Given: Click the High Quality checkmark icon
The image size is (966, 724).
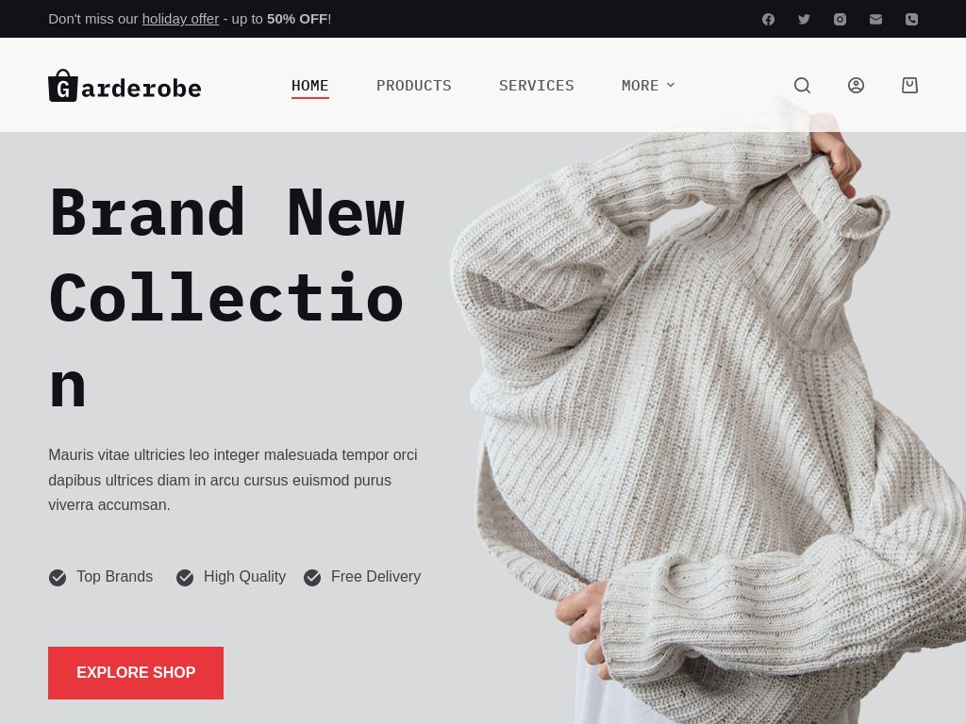Looking at the screenshot, I should (x=185, y=578).
